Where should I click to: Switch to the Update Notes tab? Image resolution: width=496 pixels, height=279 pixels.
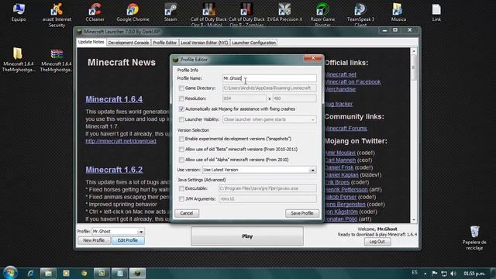[x=91, y=42]
